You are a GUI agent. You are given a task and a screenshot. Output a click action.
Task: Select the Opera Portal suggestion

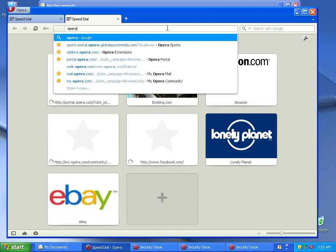145,59
